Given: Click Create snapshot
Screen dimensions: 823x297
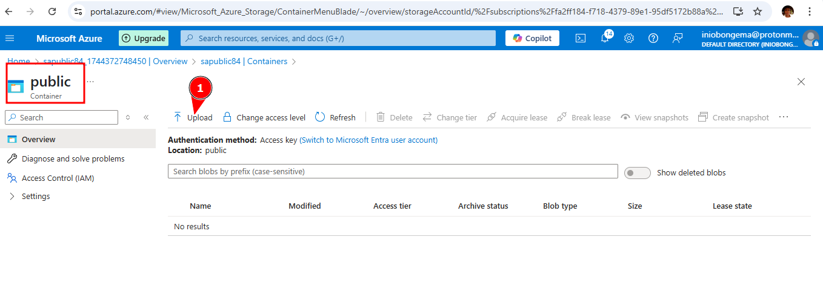Looking at the screenshot, I should [x=733, y=117].
